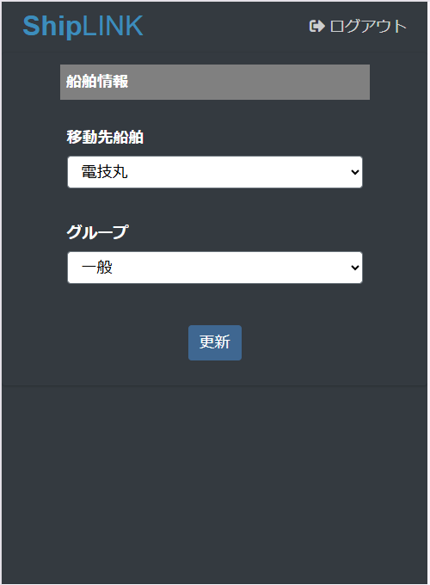Click the chevron icon on the 一般 selector

coord(355,268)
